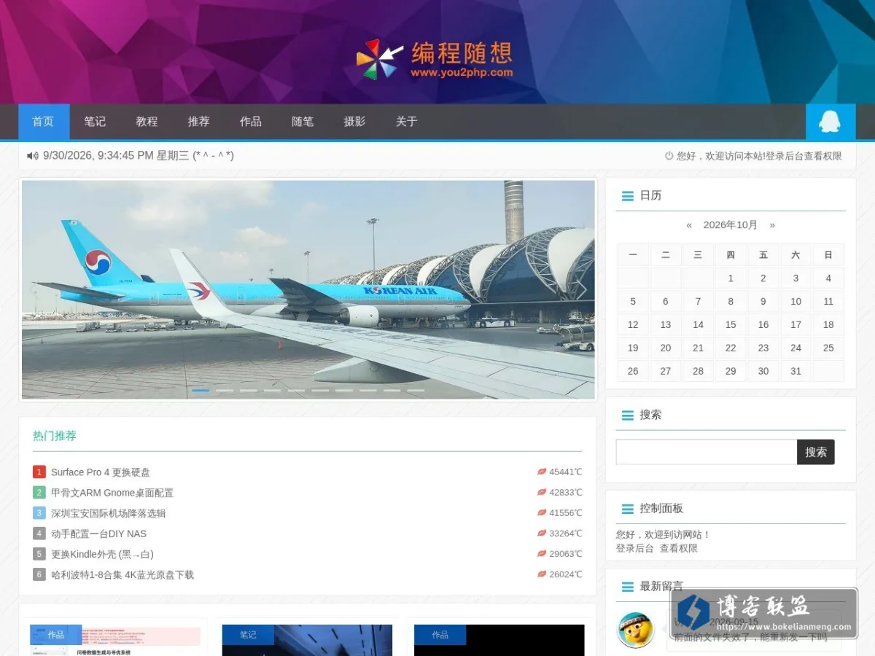Open the 摄影 navigation tab
875x656 pixels.
pyautogui.click(x=354, y=122)
